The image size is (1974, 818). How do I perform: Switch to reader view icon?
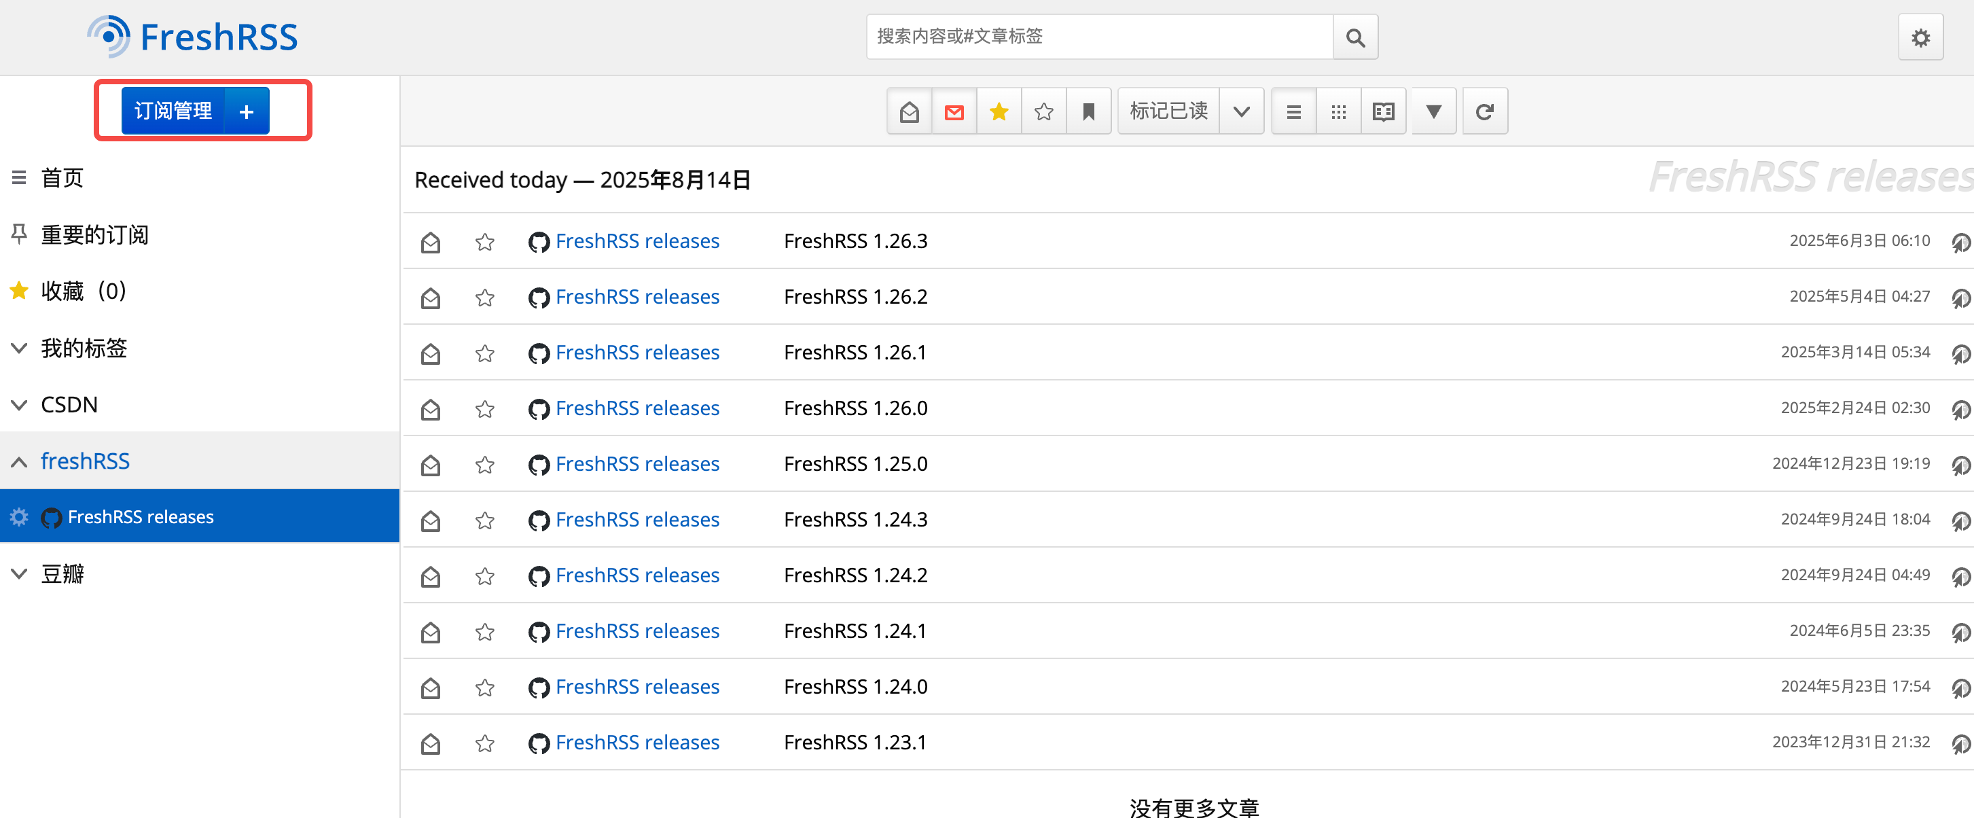1383,112
